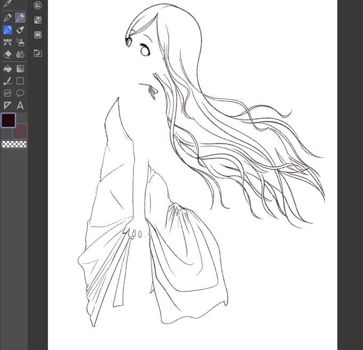Select the Decoration ribbon tool
Screen dimensions: 363x350
[x=7, y=42]
